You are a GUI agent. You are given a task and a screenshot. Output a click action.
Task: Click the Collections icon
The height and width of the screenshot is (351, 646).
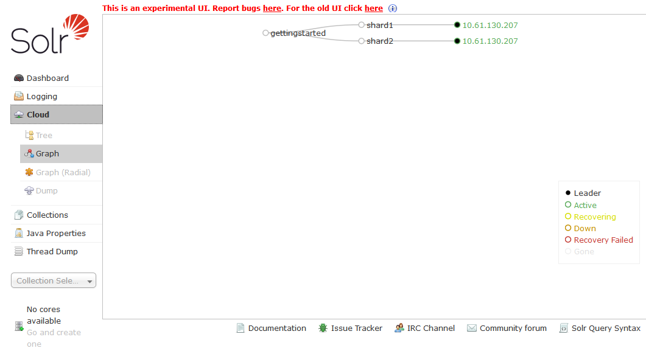[x=18, y=215]
